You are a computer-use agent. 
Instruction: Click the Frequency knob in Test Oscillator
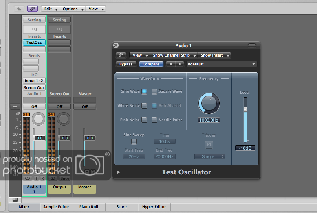[209, 103]
